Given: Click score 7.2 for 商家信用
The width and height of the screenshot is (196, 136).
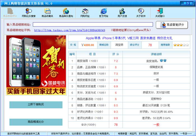Looking at the screenshot, I should (x=116, y=61).
